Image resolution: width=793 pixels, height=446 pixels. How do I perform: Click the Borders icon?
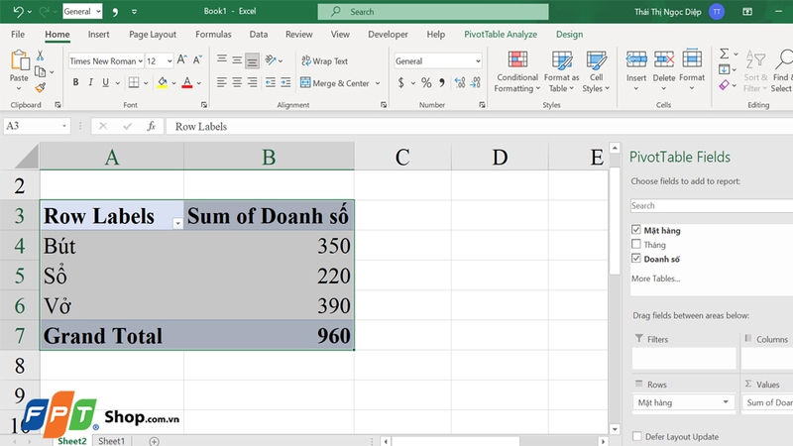pos(134,82)
